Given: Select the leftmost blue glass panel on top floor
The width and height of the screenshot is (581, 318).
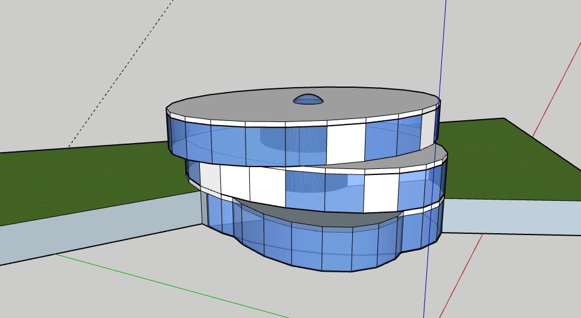Looking at the screenshot, I should tap(176, 136).
